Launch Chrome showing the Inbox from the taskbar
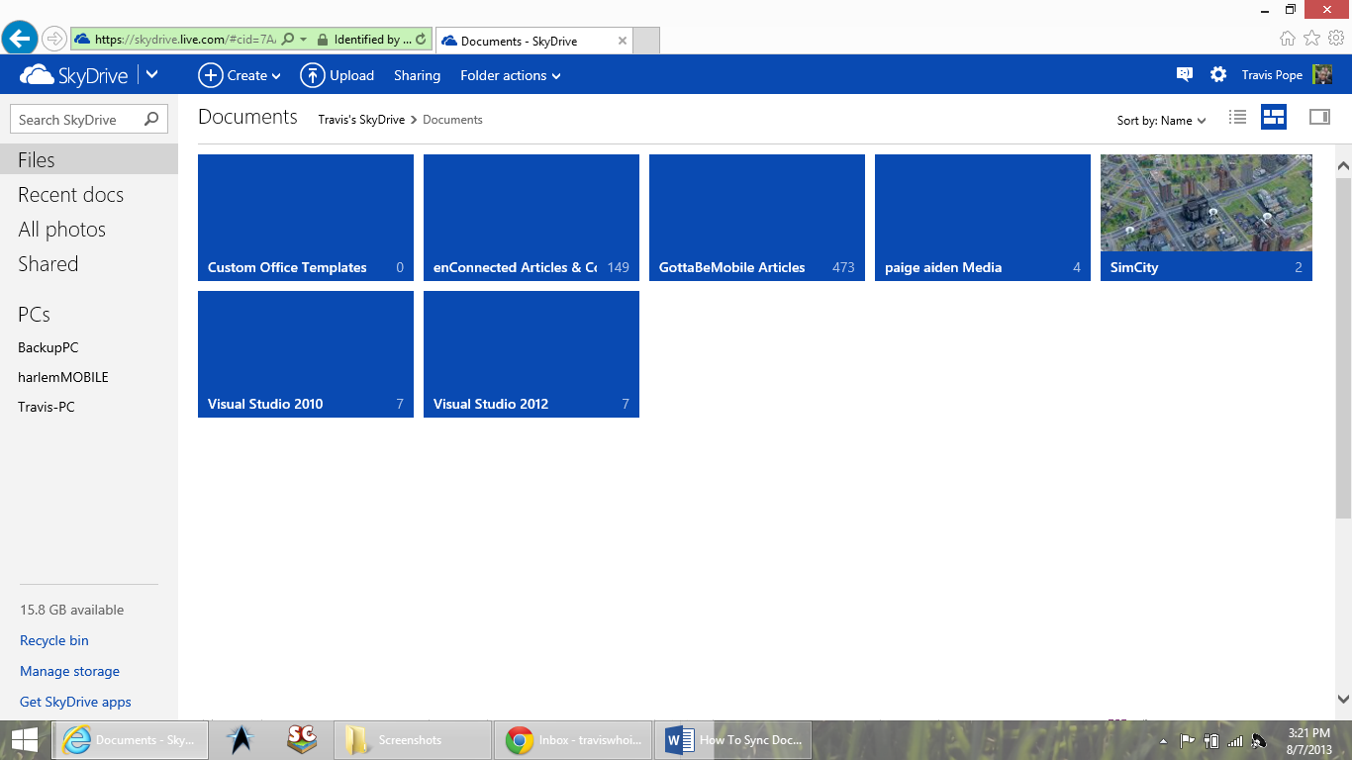The width and height of the screenshot is (1352, 760). (x=572, y=739)
